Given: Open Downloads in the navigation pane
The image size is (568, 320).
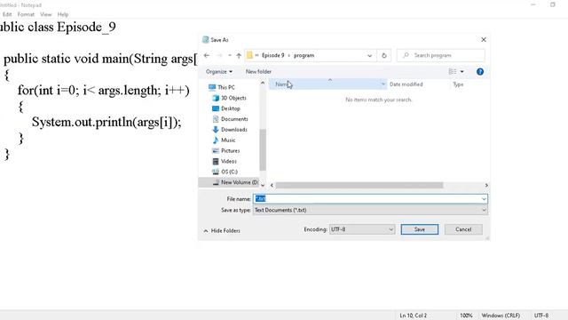Looking at the screenshot, I should 230,130.
